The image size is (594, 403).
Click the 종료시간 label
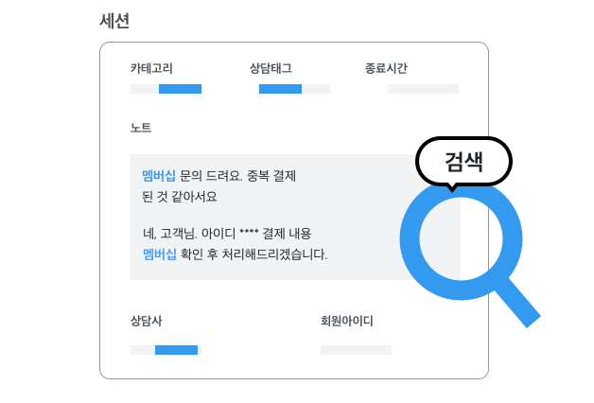386,68
